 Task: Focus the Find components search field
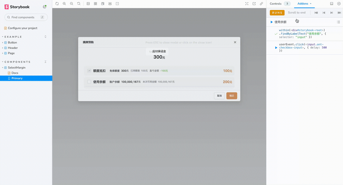26,17
